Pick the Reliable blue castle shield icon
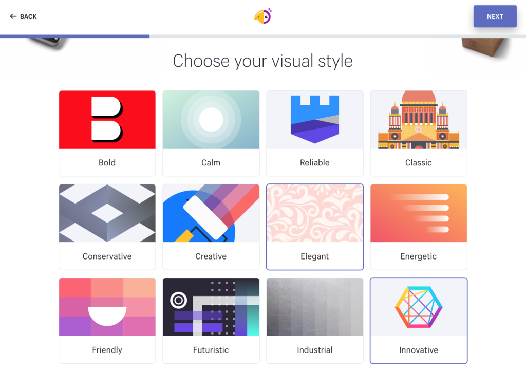This screenshot has height=370, width=526. coord(314,120)
